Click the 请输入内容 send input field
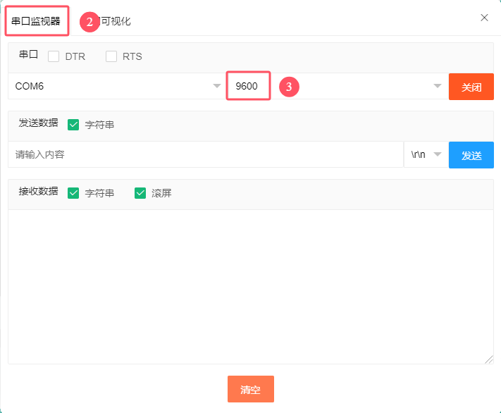501x413 pixels. 204,154
